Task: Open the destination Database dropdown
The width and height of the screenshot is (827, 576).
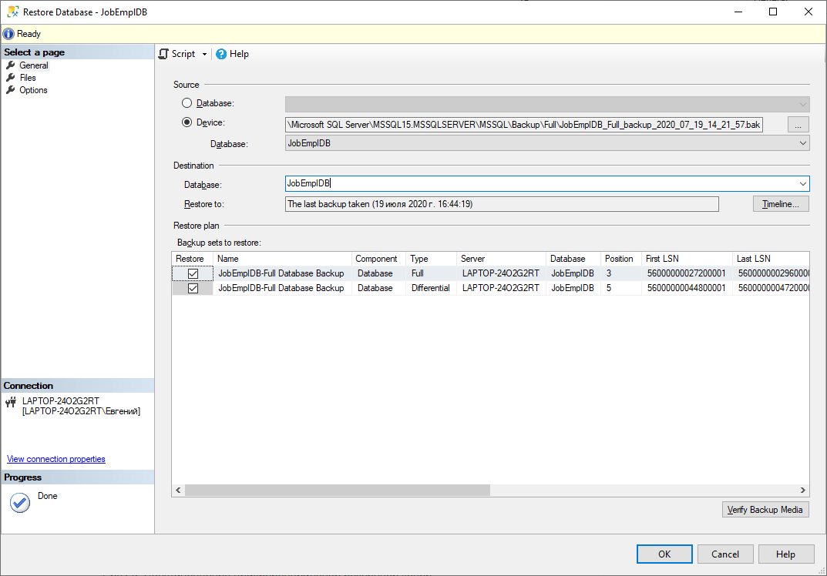Action: [x=802, y=183]
